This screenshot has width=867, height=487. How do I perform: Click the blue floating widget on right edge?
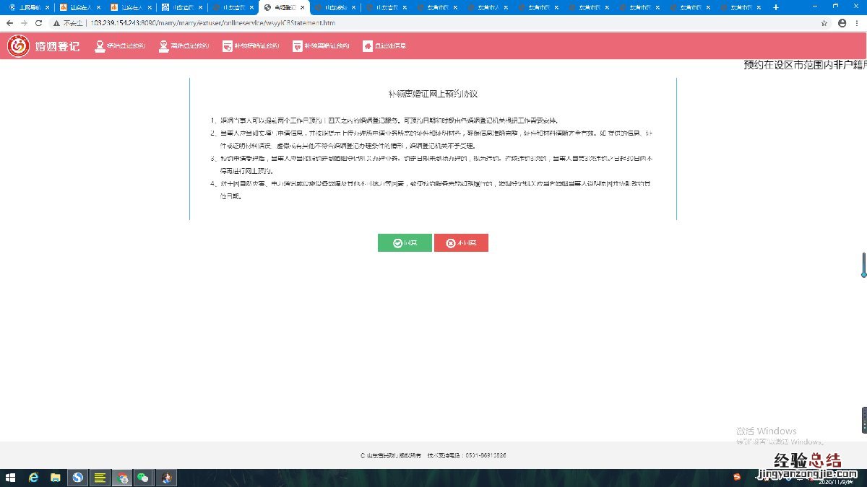tap(863, 265)
